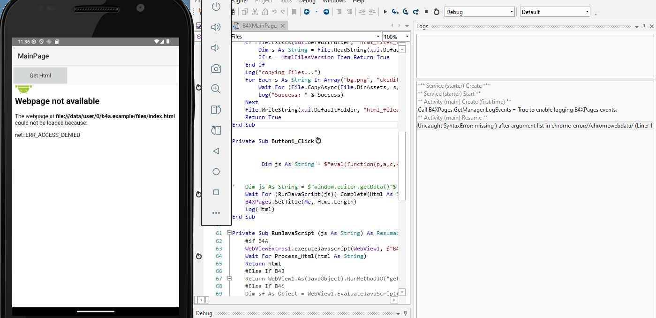Navigate forward with blue right arrow
Viewport: 656px width, 318px height.
(x=326, y=12)
